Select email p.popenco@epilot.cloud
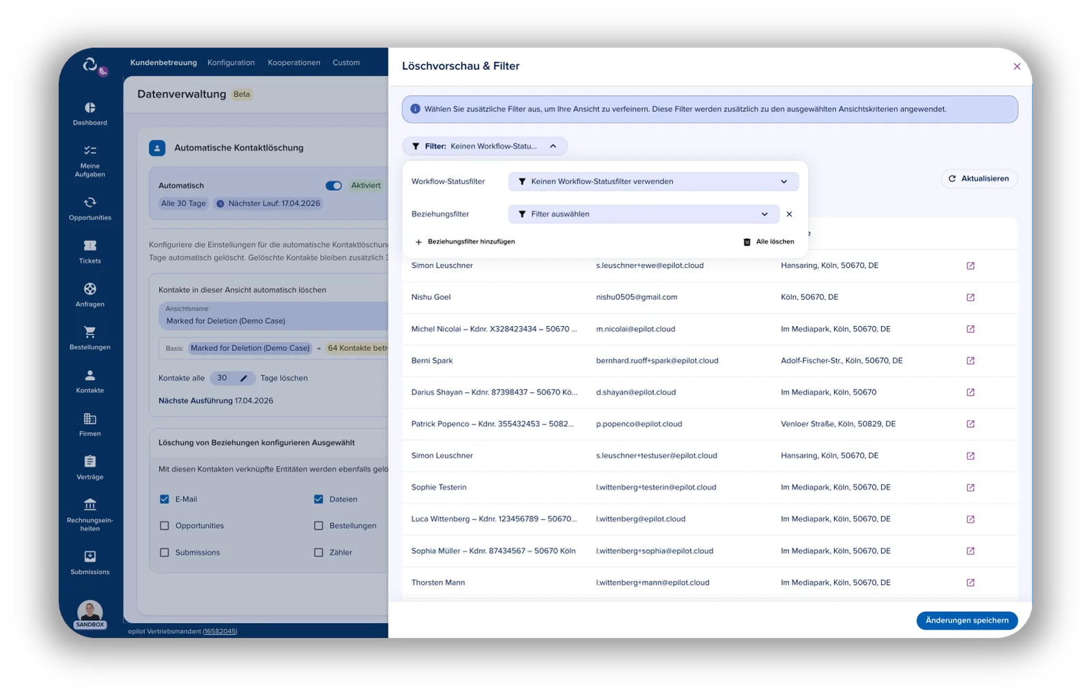Image resolution: width=1092 pixels, height=696 pixels. tap(639, 424)
